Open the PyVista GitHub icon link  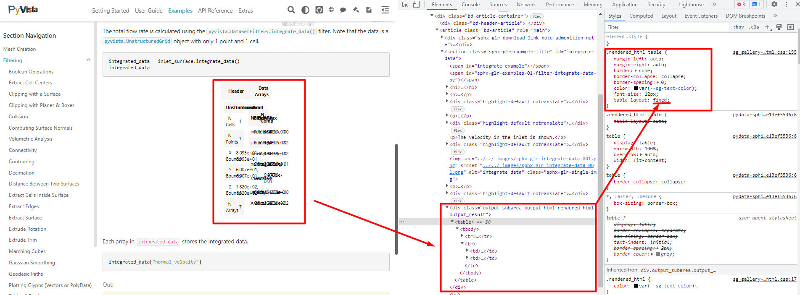click(319, 10)
